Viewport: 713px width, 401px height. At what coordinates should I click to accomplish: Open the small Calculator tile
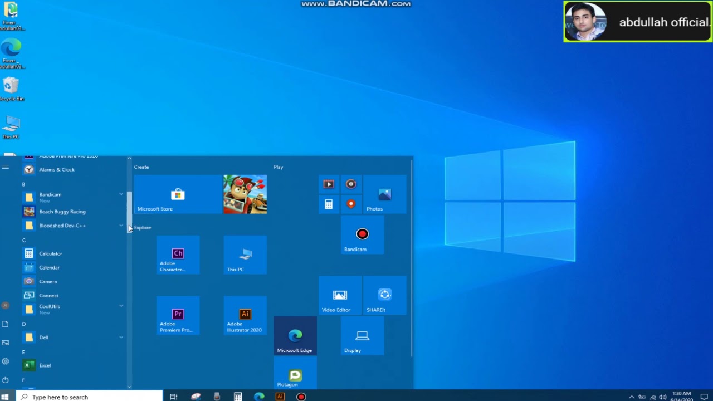pos(329,204)
